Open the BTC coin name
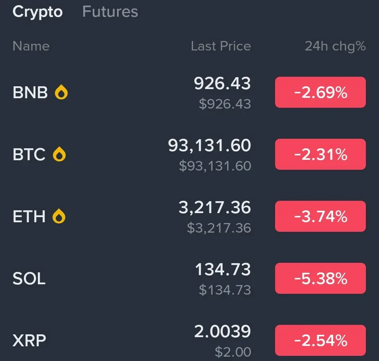This screenshot has width=379, height=361. coord(29,155)
